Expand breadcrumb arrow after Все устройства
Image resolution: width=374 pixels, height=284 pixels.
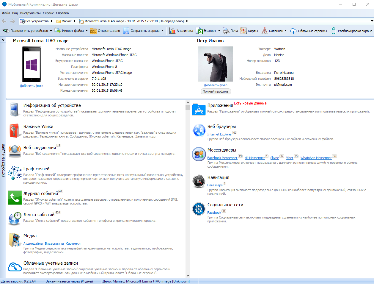pyautogui.click(x=52, y=21)
